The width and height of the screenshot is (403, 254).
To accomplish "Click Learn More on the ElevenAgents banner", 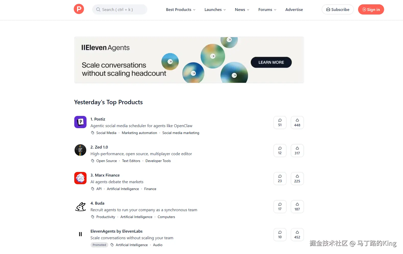I will tap(271, 62).
